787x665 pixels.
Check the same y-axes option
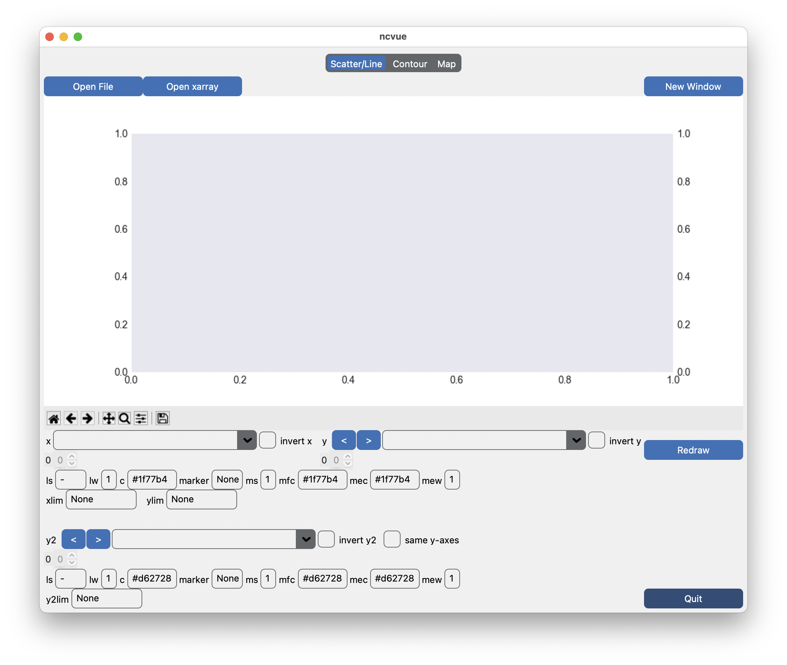392,539
